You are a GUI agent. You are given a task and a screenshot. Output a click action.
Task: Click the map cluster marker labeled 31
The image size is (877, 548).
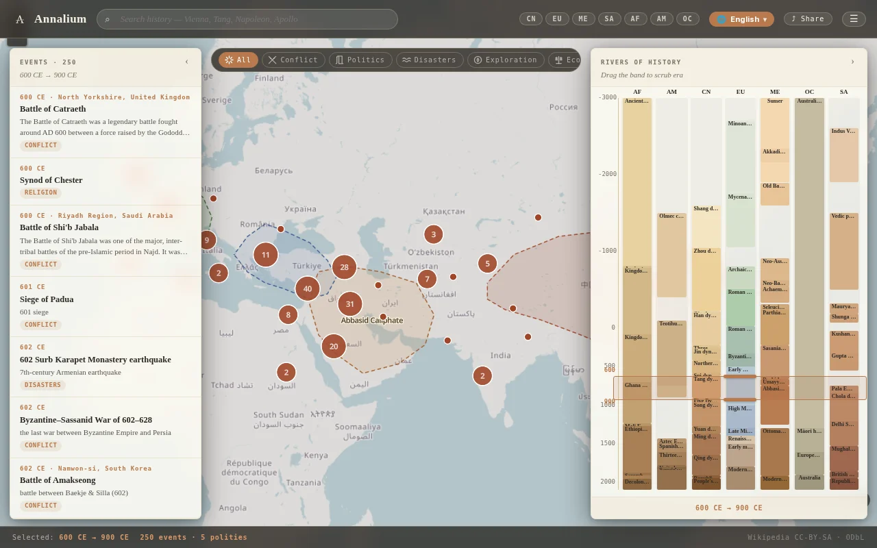pyautogui.click(x=350, y=304)
